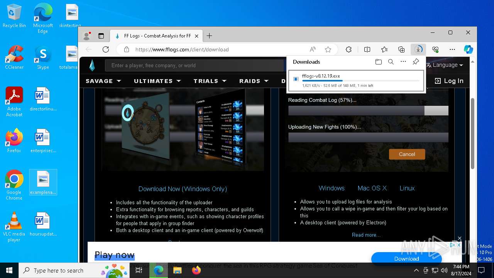The width and height of the screenshot is (494, 278).
Task: Close the FF Logs browser tab
Action: point(196,36)
